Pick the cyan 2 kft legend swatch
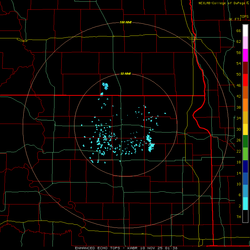 tap(245, 204)
